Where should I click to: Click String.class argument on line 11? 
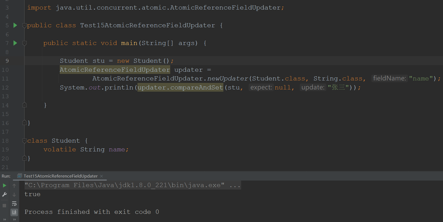coord(338,79)
